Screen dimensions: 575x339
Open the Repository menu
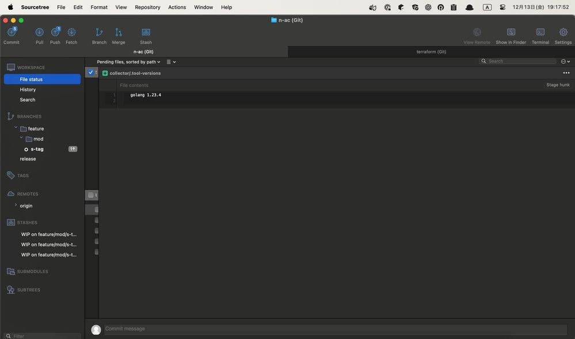147,7
